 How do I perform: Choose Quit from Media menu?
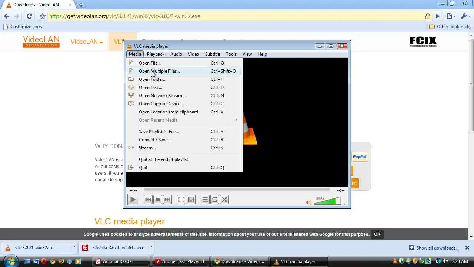[184, 167]
